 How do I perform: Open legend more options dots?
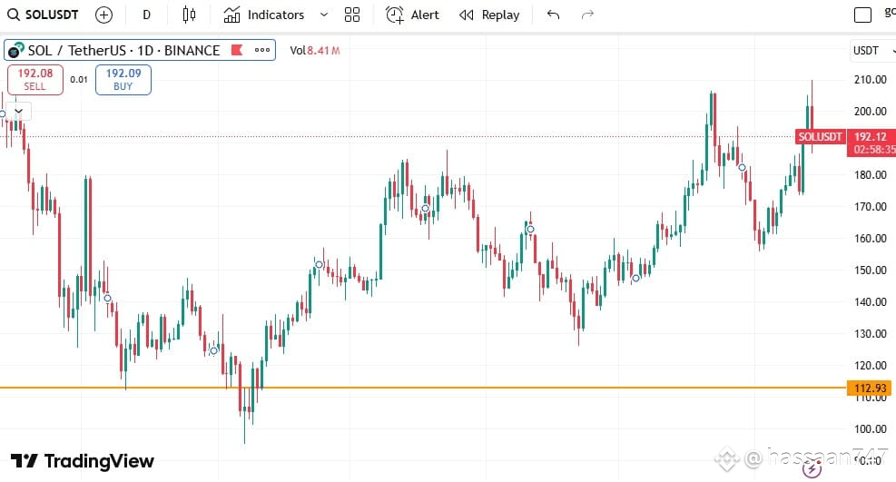tap(262, 50)
